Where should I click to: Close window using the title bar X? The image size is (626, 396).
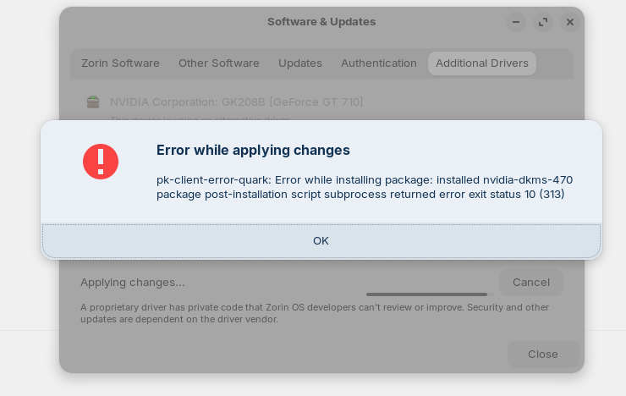click(570, 22)
